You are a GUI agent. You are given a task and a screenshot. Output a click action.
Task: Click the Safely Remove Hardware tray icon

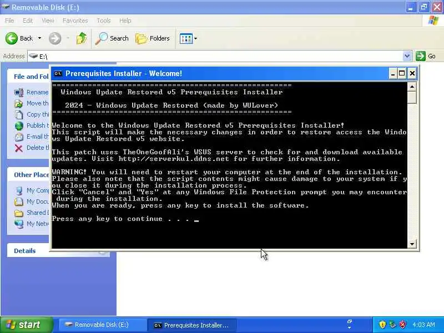(392, 325)
